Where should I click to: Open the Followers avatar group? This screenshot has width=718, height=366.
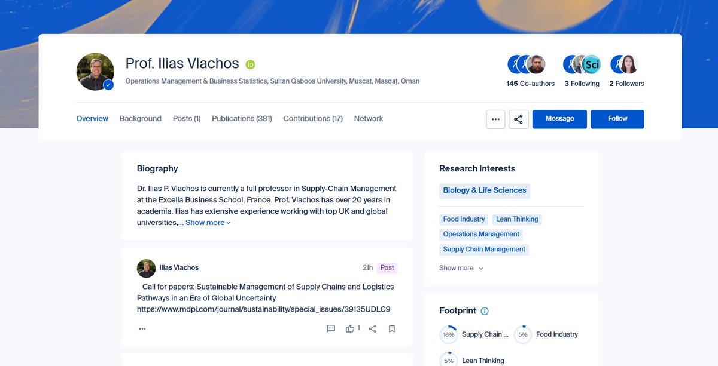coord(624,64)
